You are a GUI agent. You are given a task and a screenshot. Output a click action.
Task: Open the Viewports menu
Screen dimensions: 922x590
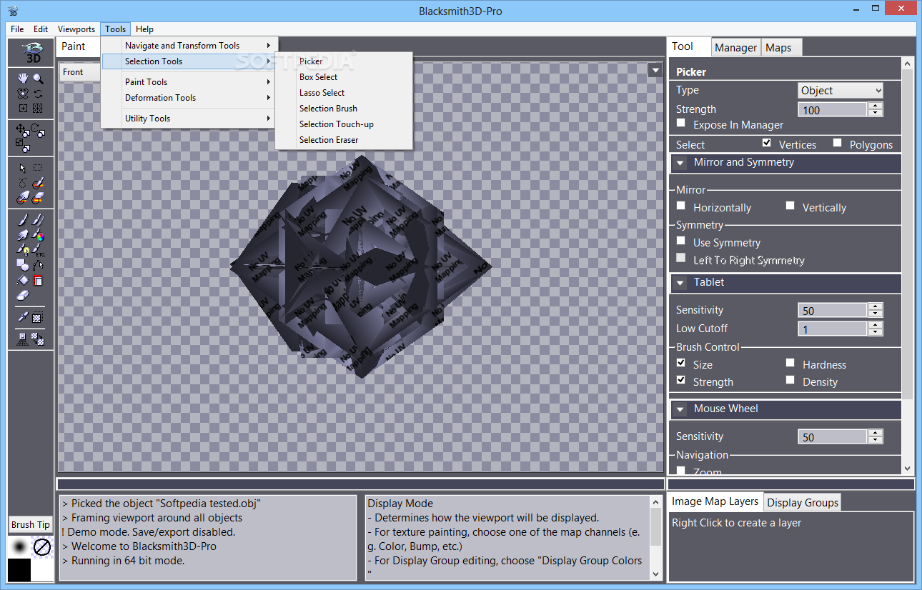pos(76,29)
